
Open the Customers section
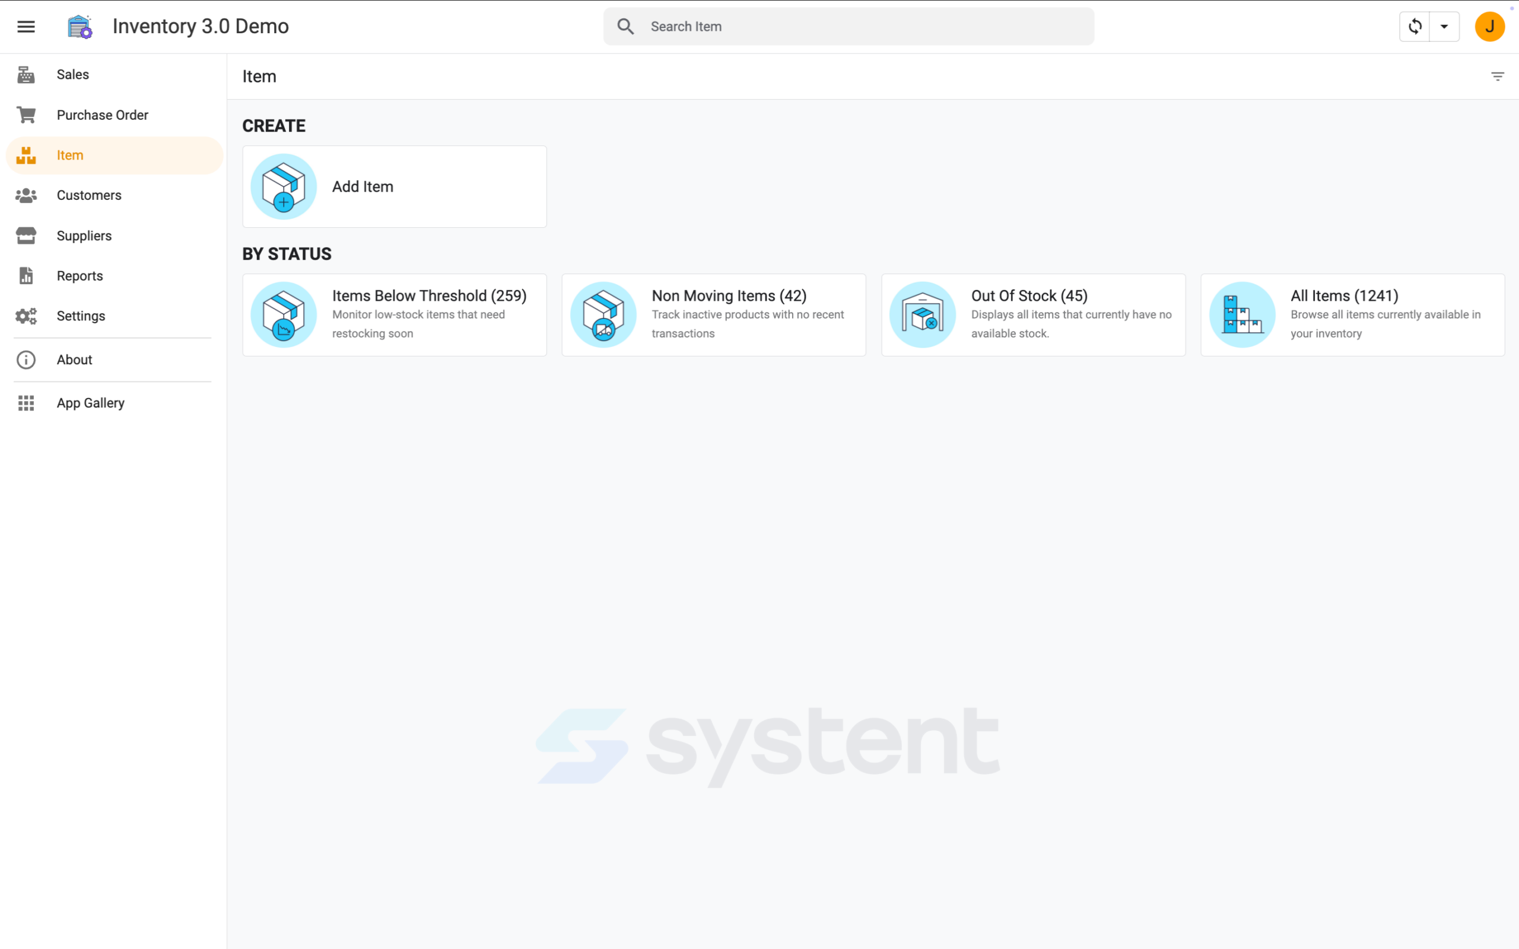pos(115,195)
